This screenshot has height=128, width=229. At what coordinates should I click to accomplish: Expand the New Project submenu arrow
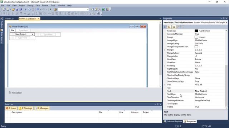[x=33, y=34]
